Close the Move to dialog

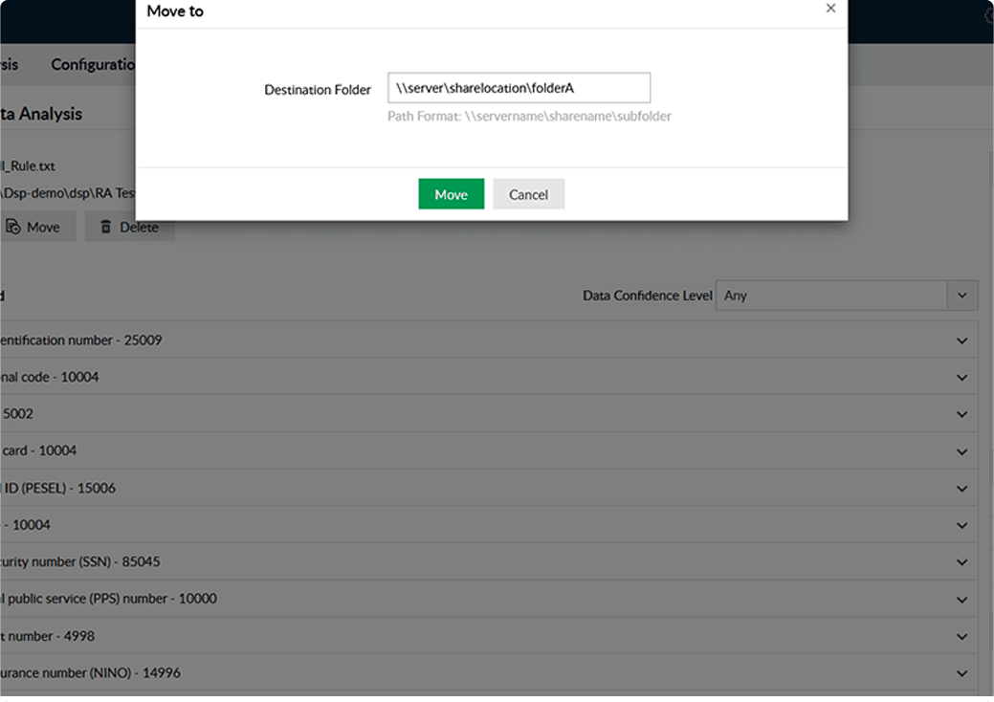[x=830, y=9]
